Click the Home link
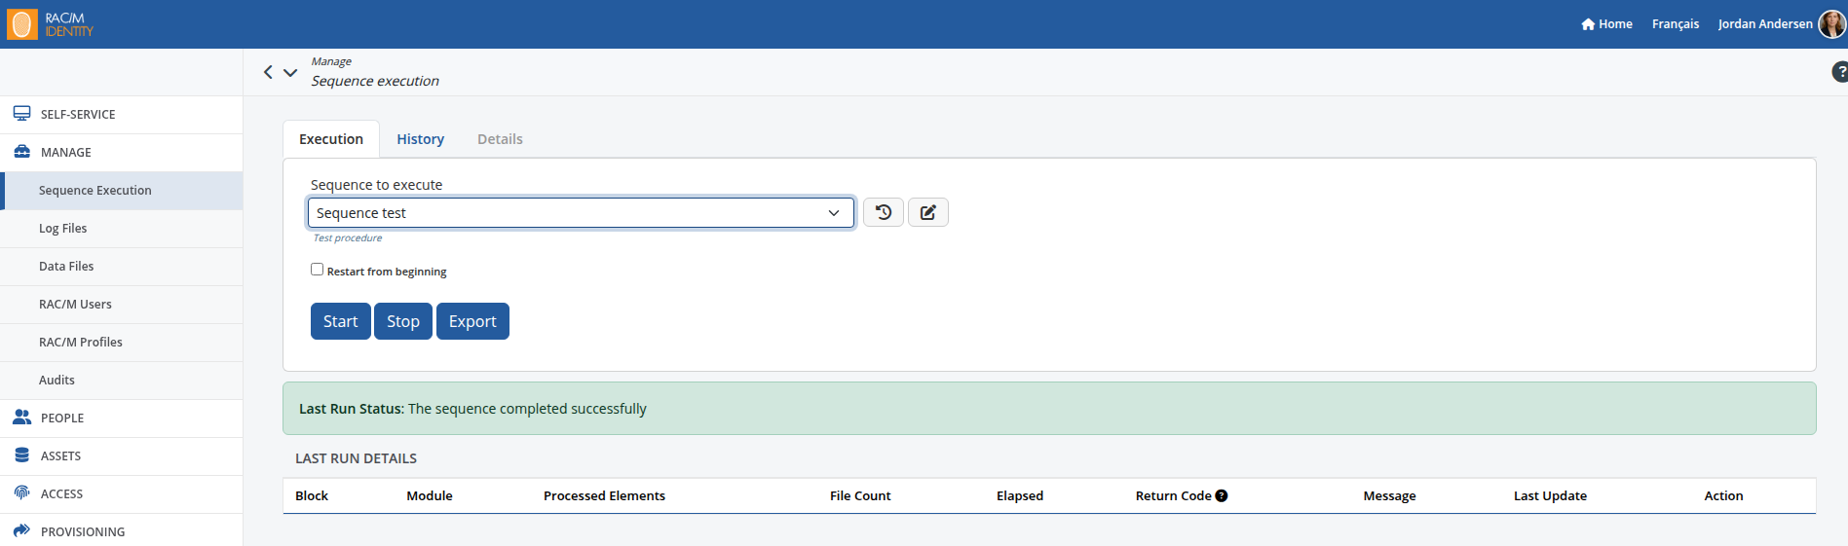Screen dimensions: 1848x546 click(x=1606, y=24)
